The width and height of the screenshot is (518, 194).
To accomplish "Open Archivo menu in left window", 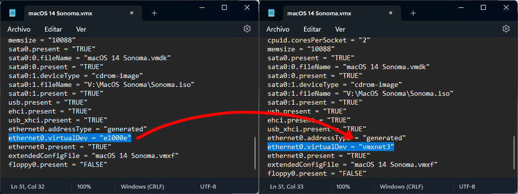I will pyautogui.click(x=19, y=29).
